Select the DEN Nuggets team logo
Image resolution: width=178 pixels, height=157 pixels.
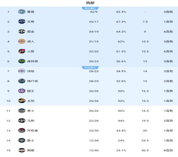22,31
